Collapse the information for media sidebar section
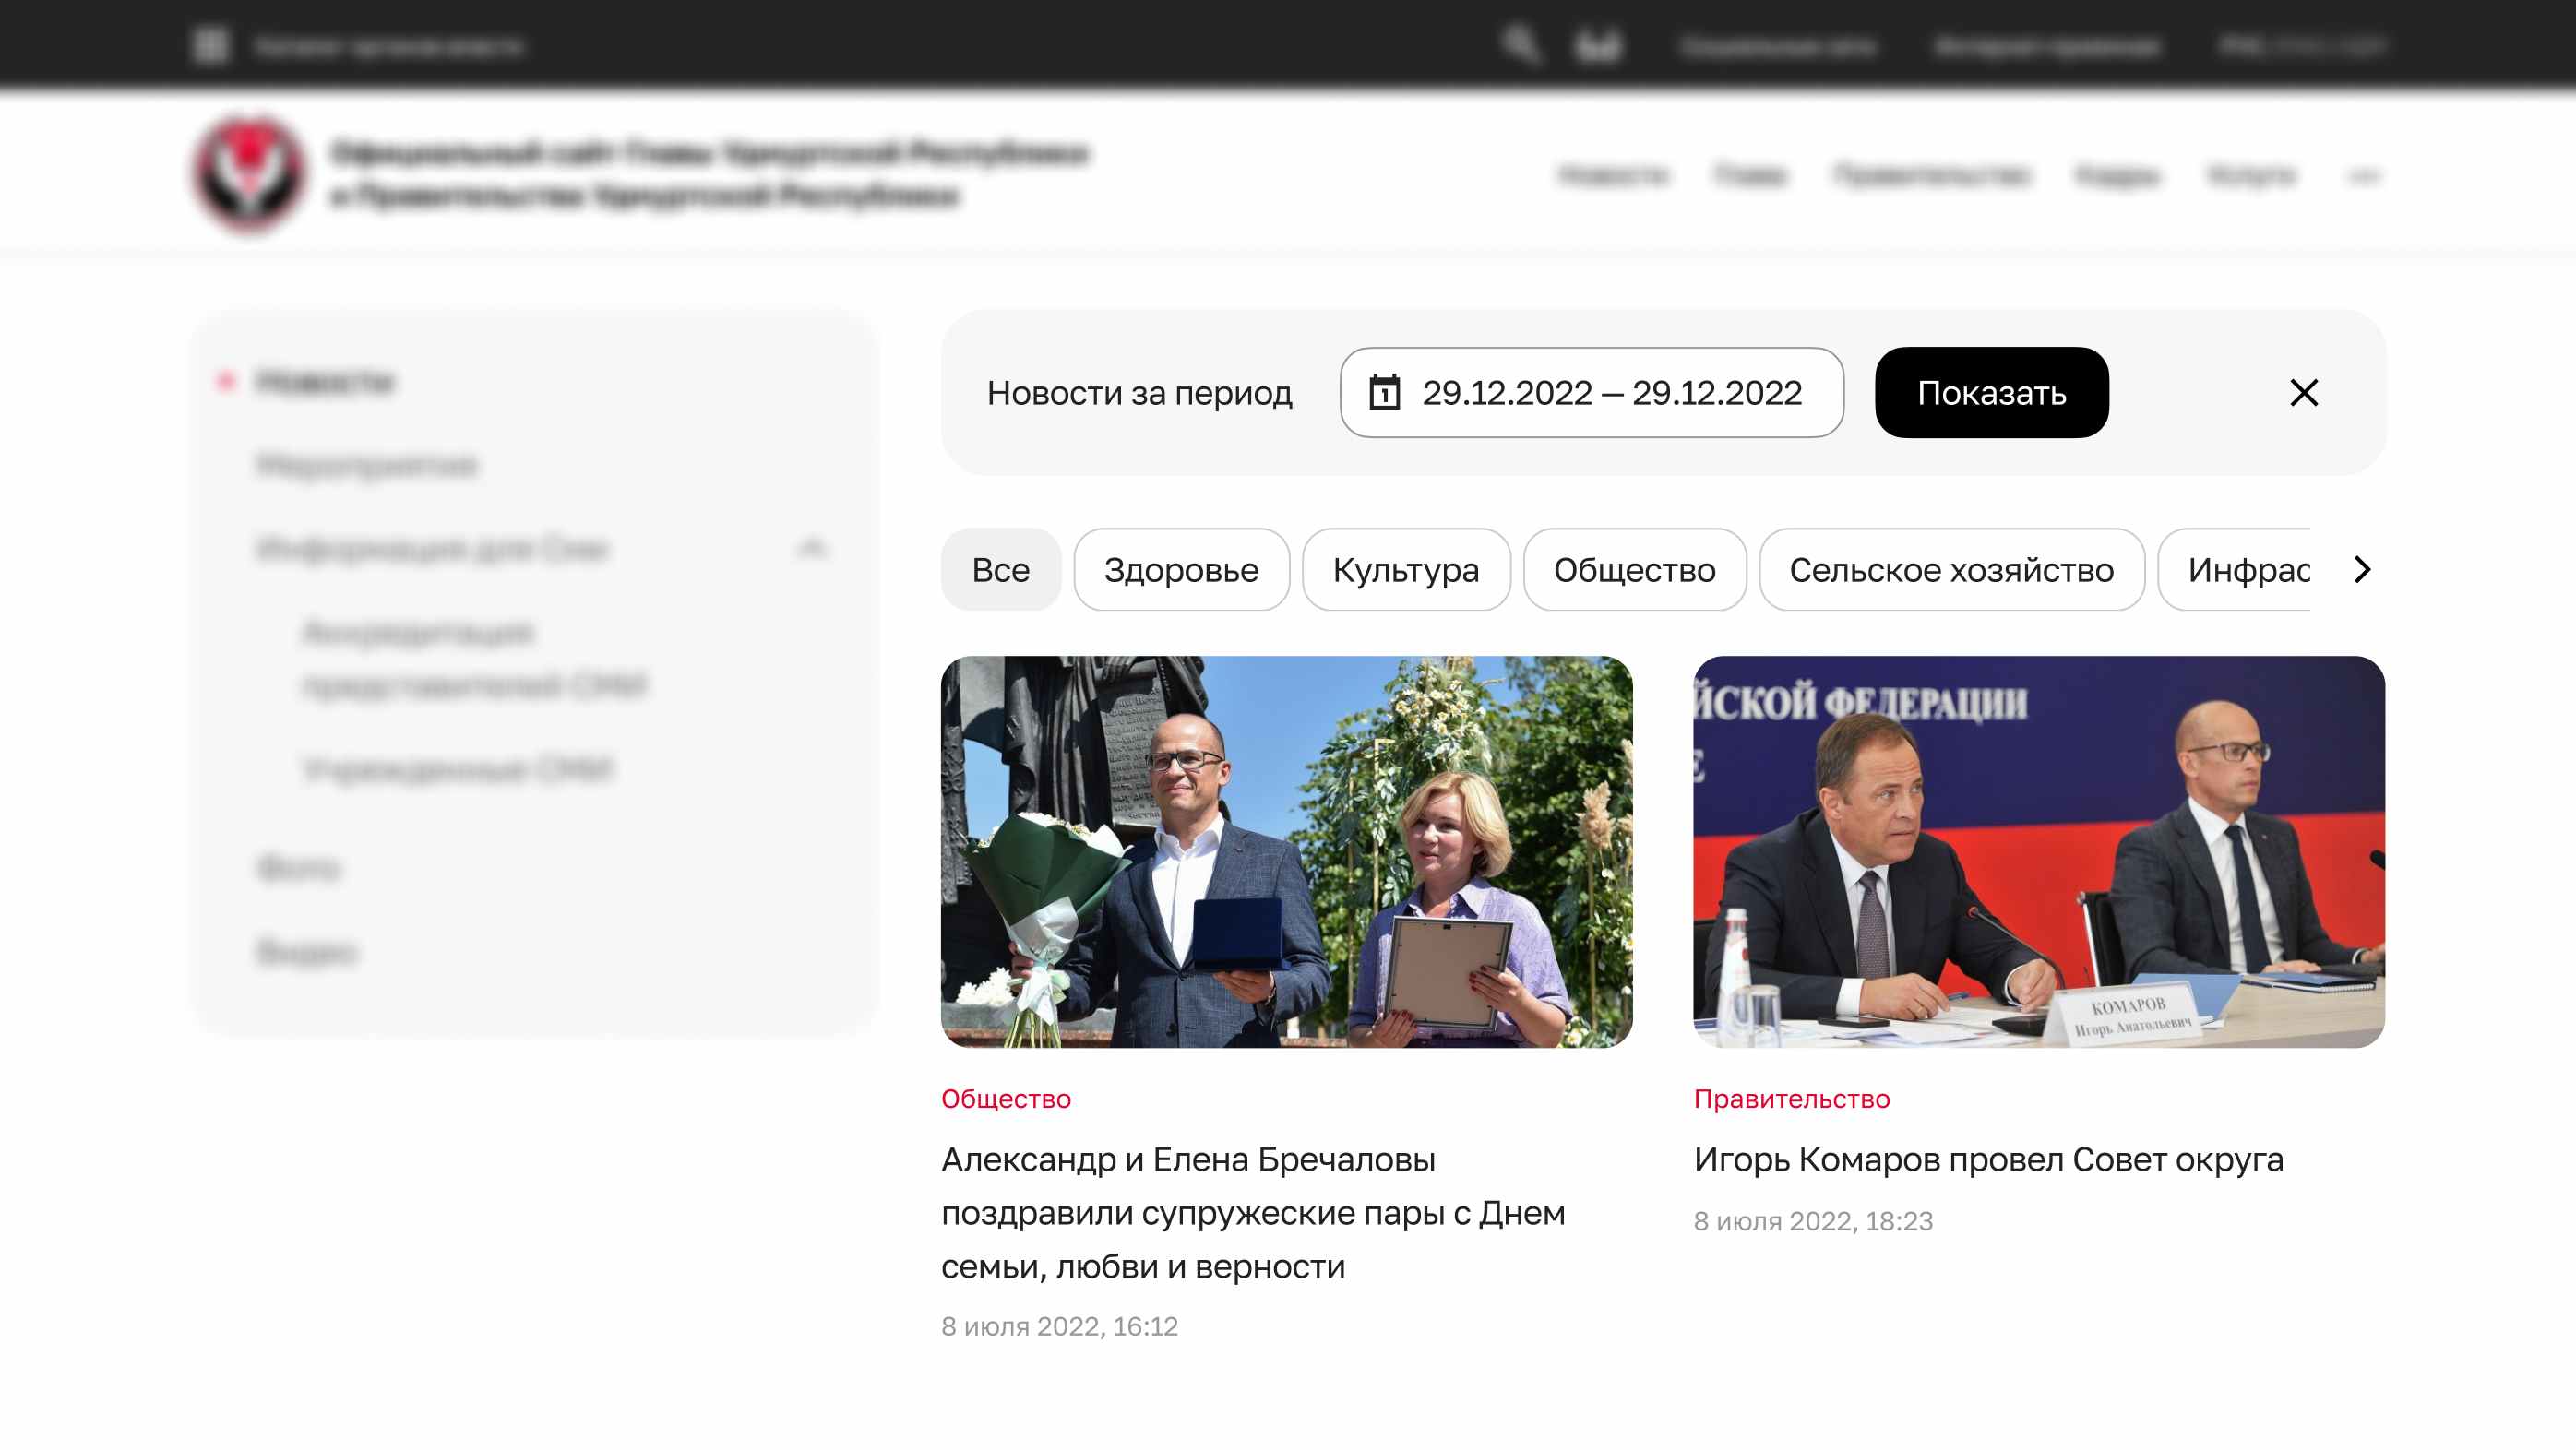 [813, 548]
